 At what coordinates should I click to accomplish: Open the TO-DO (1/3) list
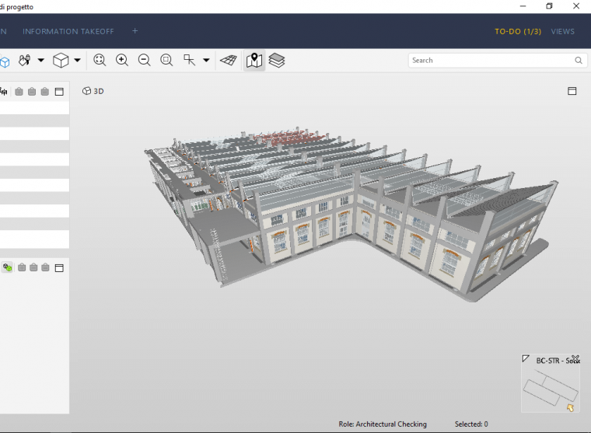pyautogui.click(x=518, y=32)
